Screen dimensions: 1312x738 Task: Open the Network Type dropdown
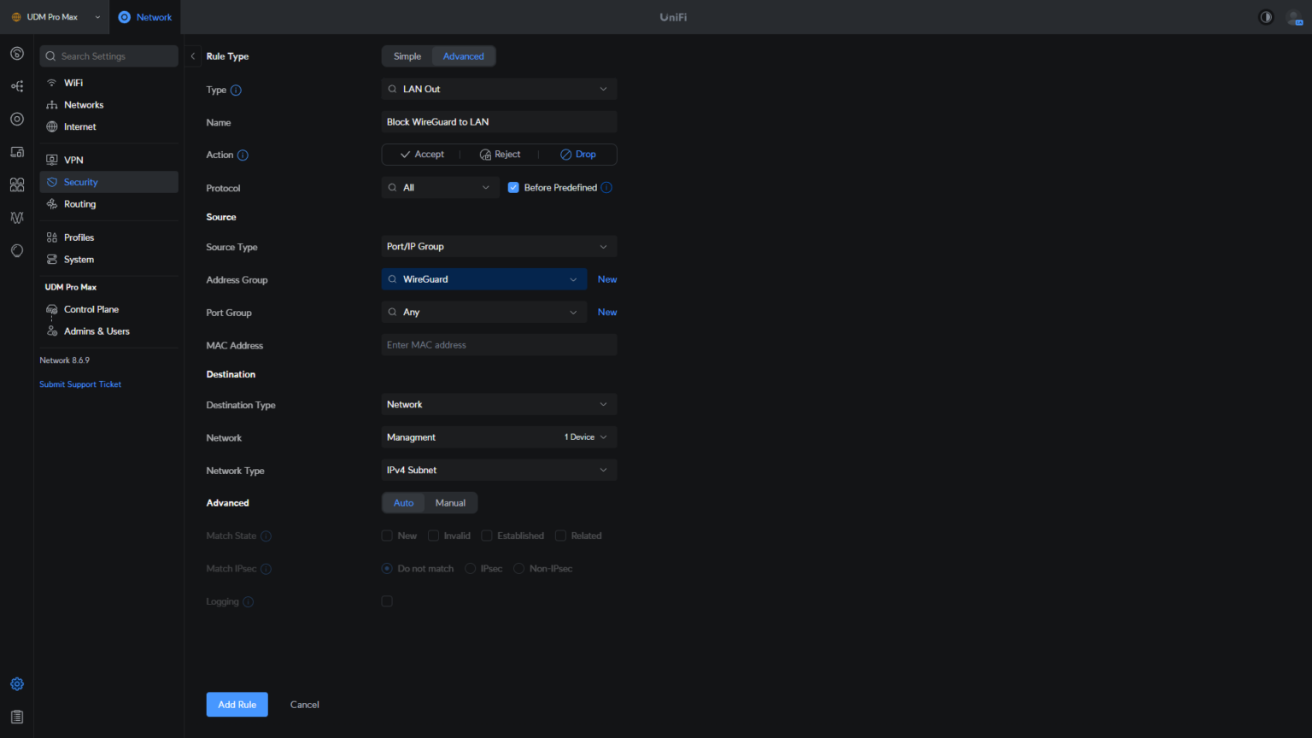click(x=499, y=470)
